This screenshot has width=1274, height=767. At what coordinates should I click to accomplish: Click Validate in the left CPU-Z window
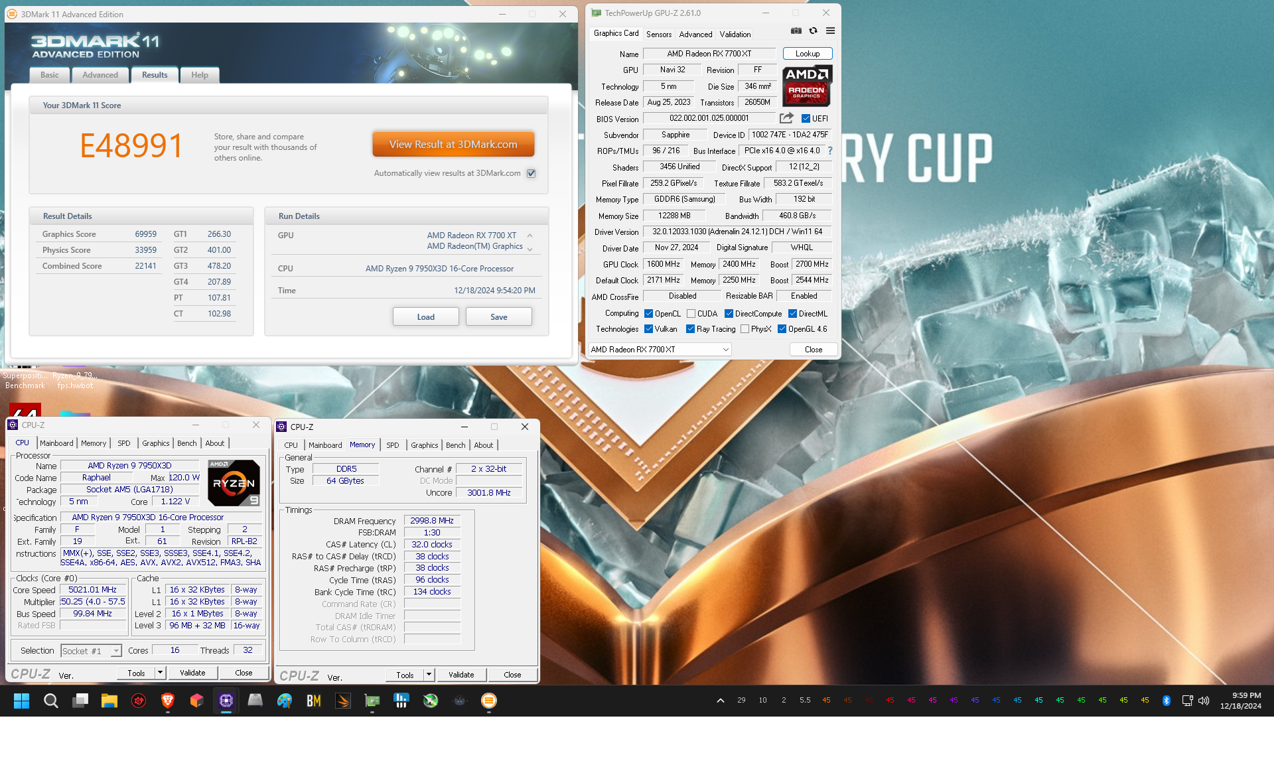point(192,673)
